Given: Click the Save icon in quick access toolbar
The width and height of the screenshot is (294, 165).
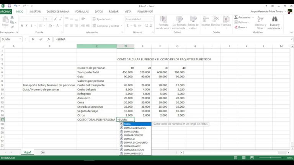Looking at the screenshot, I should click(10, 6).
